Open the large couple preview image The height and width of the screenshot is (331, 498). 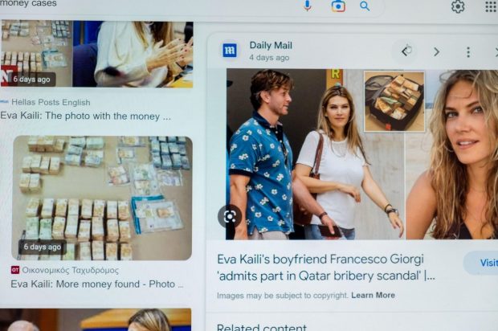pyautogui.click(x=361, y=154)
